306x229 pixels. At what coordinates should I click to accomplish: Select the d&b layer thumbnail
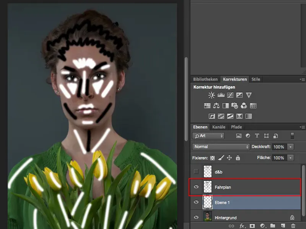tap(207, 171)
